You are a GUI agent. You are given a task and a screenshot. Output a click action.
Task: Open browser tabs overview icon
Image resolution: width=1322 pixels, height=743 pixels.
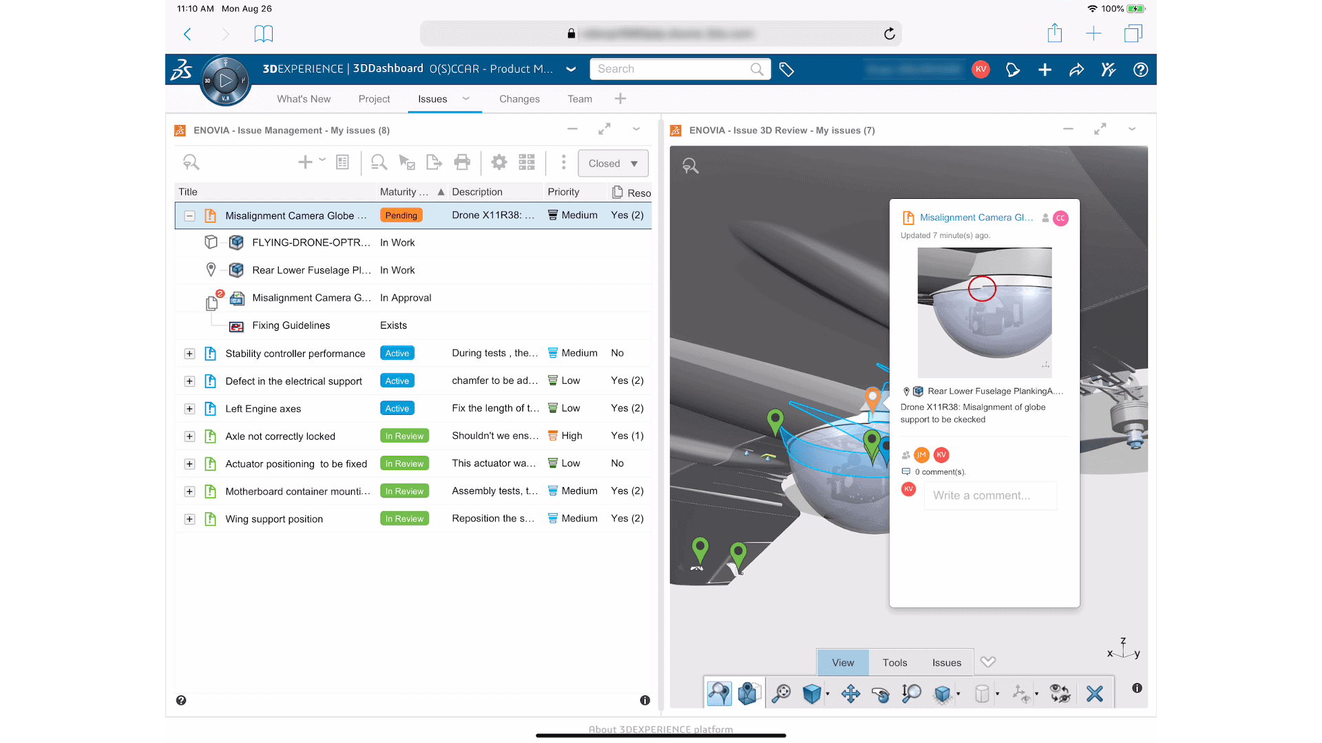point(1133,33)
